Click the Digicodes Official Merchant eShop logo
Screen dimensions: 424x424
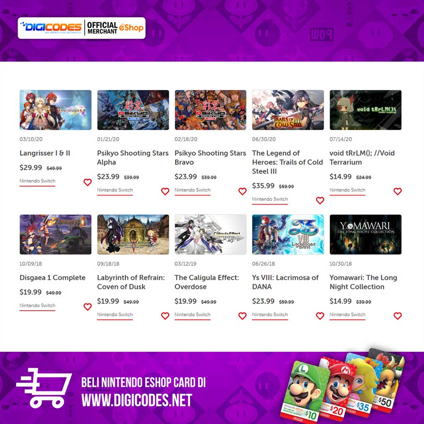tap(82, 28)
